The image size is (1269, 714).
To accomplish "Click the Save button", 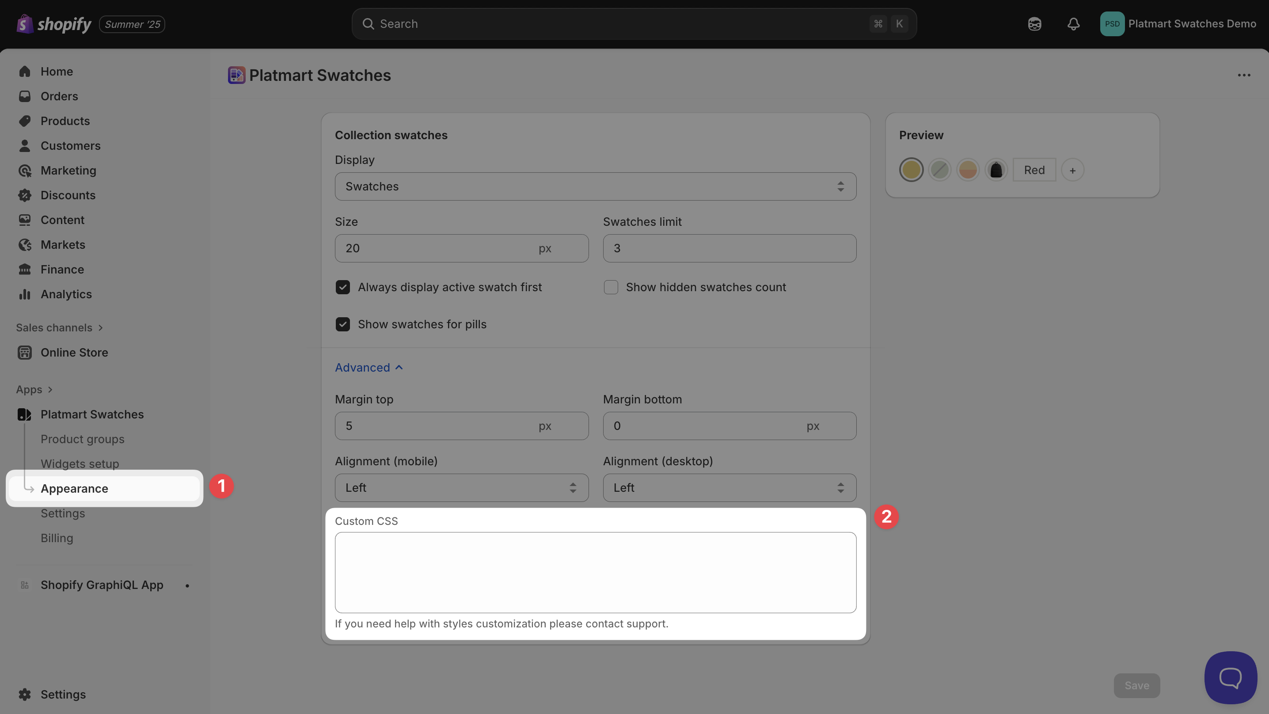I will pyautogui.click(x=1136, y=685).
